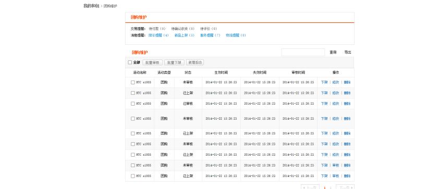Tick the checkbox of the 已审核 row
Image resolution: width=438 pixels, height=189 pixels.
(132, 104)
